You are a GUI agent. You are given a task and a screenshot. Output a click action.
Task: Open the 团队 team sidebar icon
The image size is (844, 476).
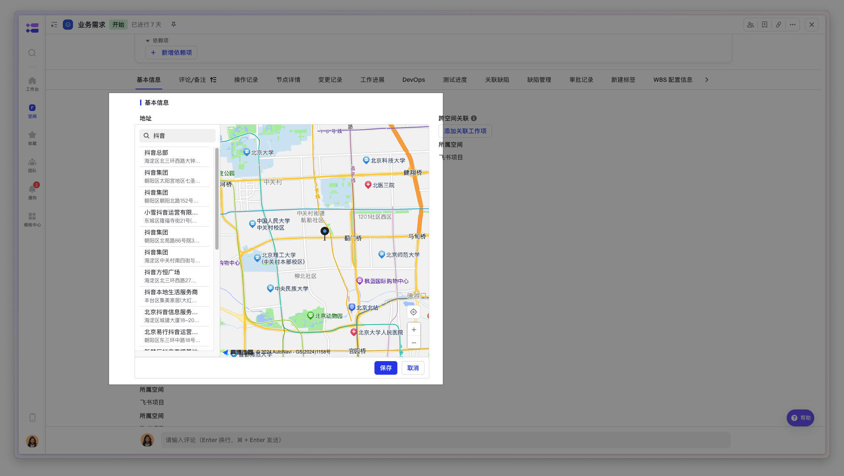click(32, 165)
